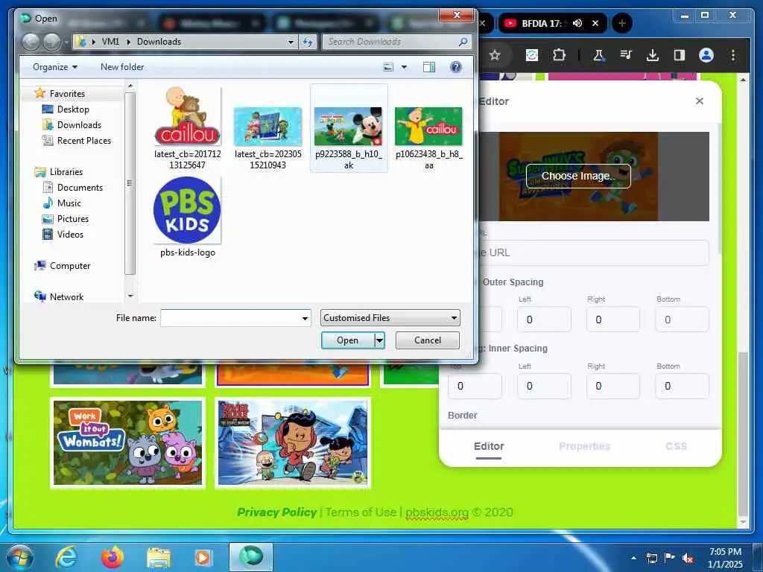
Task: Open Help icon in Open dialog
Action: point(456,67)
